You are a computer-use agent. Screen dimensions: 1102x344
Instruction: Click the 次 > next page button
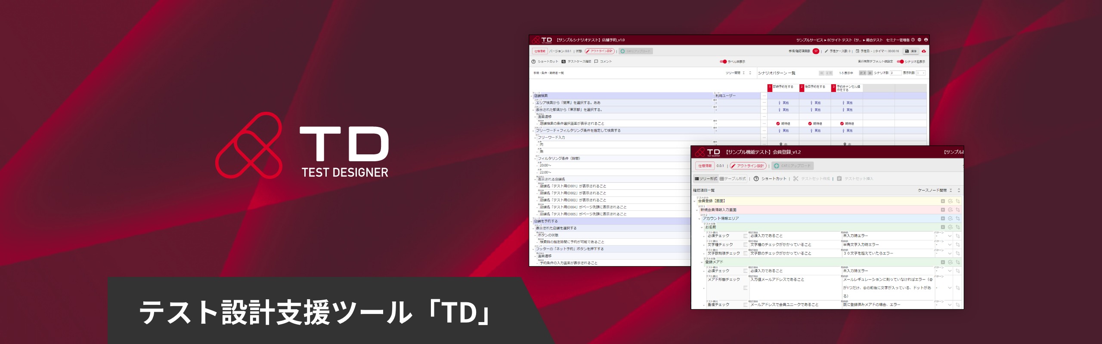pos(862,73)
